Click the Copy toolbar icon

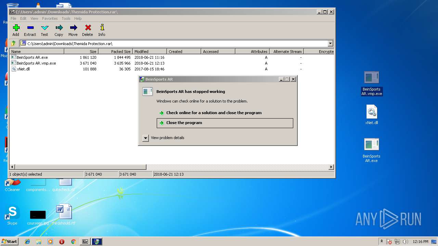[x=59, y=30]
